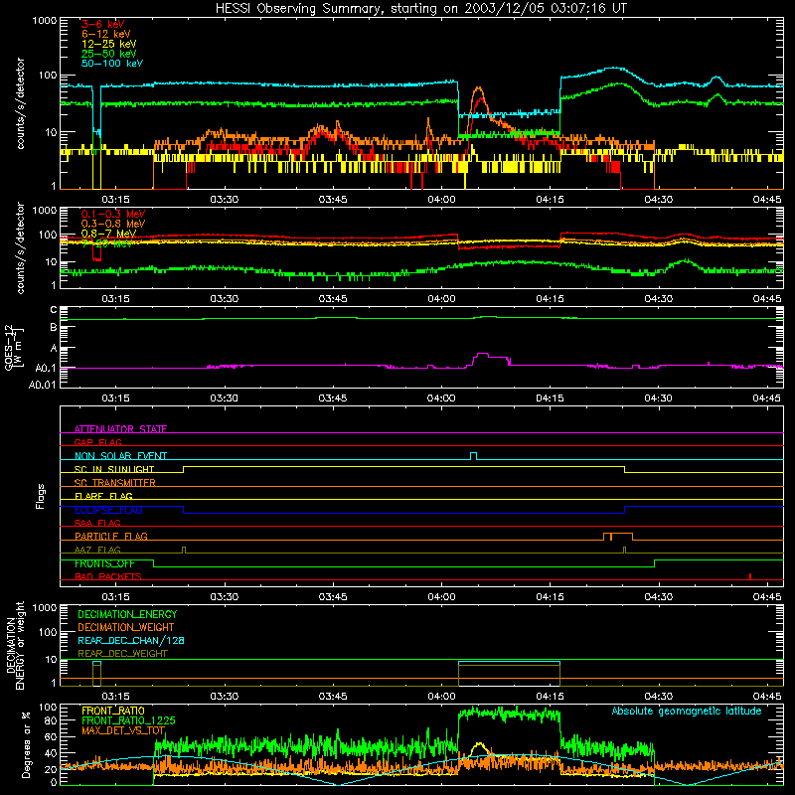Click the MAX_DET_VS_TOT legend label

pyautogui.click(x=123, y=730)
